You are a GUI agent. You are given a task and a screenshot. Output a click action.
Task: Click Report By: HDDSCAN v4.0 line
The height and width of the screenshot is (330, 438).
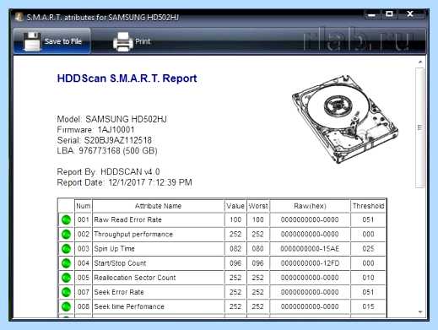point(108,171)
